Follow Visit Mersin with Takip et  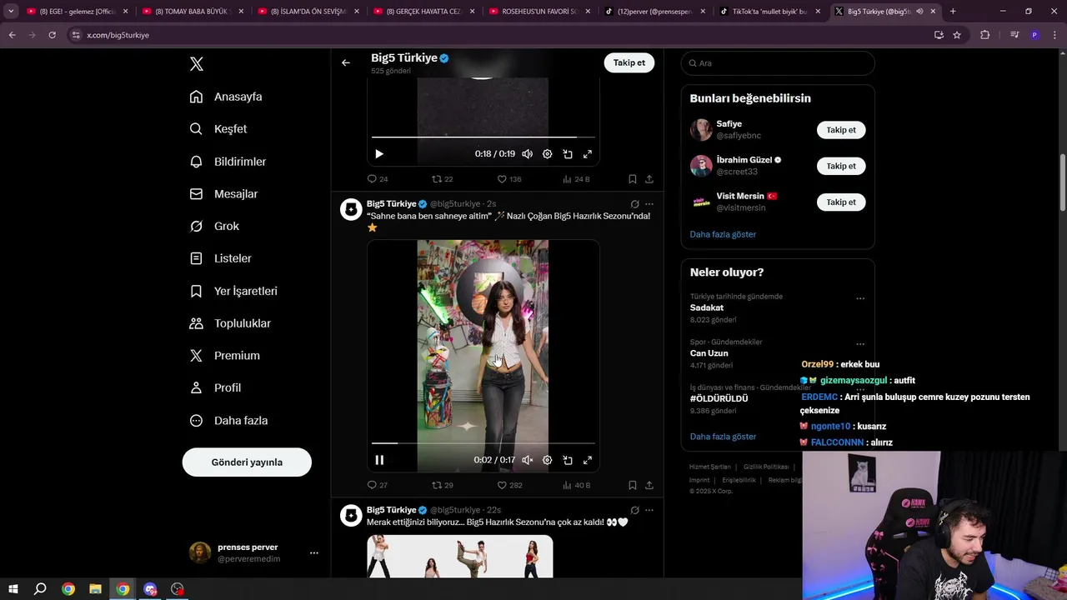tap(841, 202)
